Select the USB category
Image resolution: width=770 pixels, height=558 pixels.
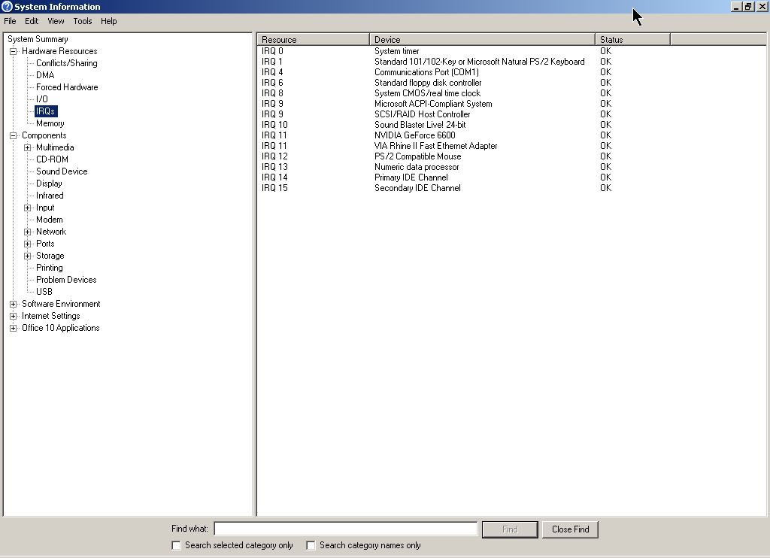pos(44,292)
